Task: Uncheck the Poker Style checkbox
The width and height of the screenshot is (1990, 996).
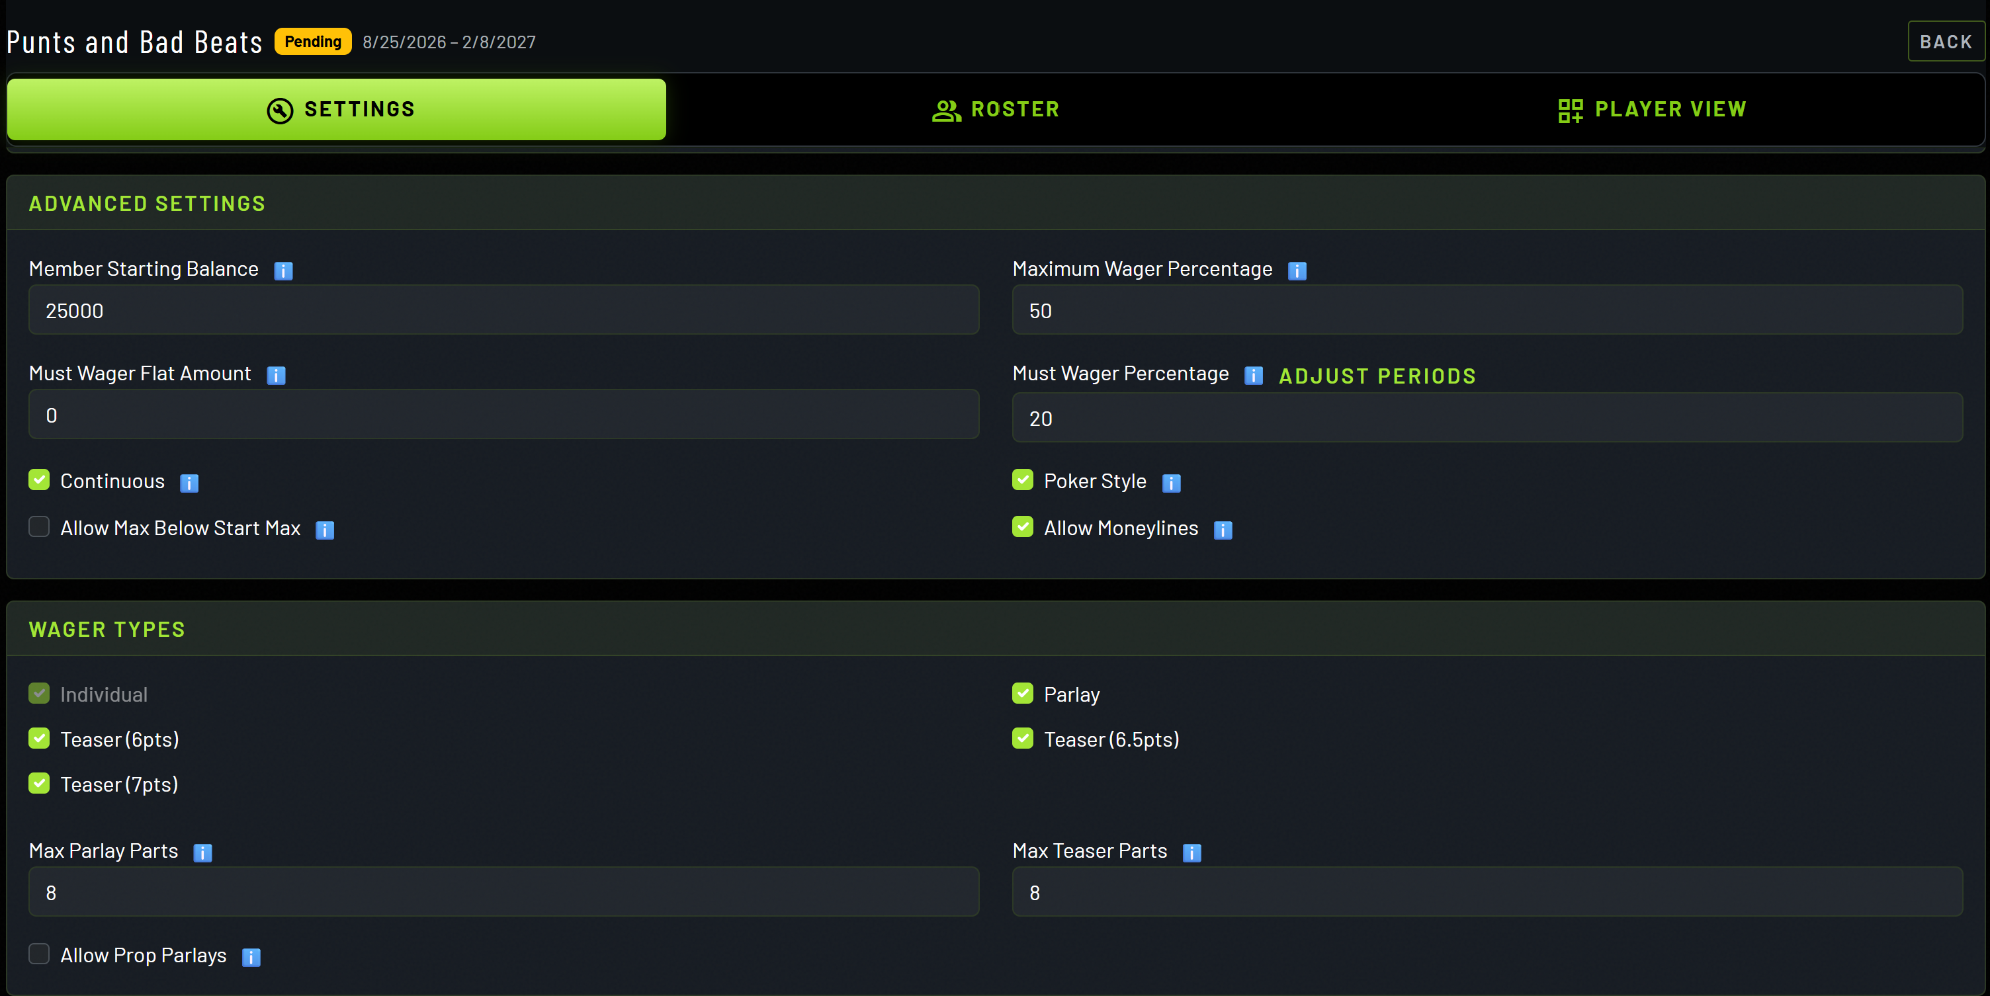Action: (x=1023, y=480)
